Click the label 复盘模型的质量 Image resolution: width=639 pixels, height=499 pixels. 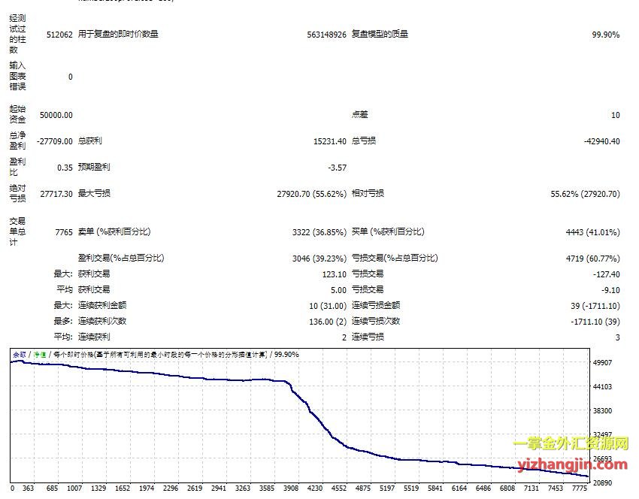380,35
